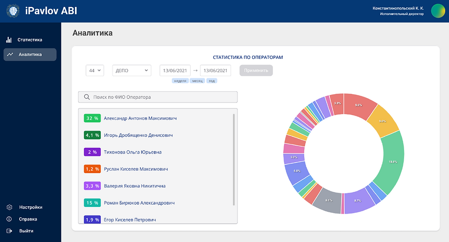Image resolution: width=449 pixels, height=242 pixels.
Task: Click the user avatar circle
Action: pyautogui.click(x=438, y=11)
